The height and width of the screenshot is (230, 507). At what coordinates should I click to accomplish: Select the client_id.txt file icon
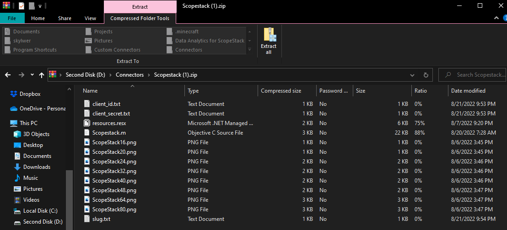pyautogui.click(x=86, y=104)
